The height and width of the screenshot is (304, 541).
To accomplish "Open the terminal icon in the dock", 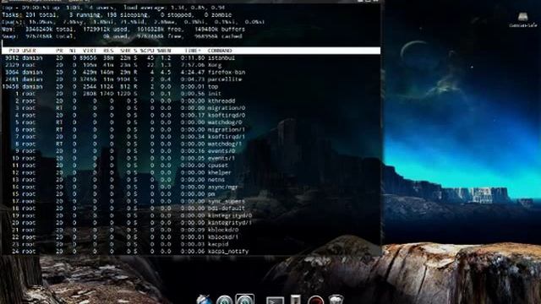I will [x=276, y=300].
